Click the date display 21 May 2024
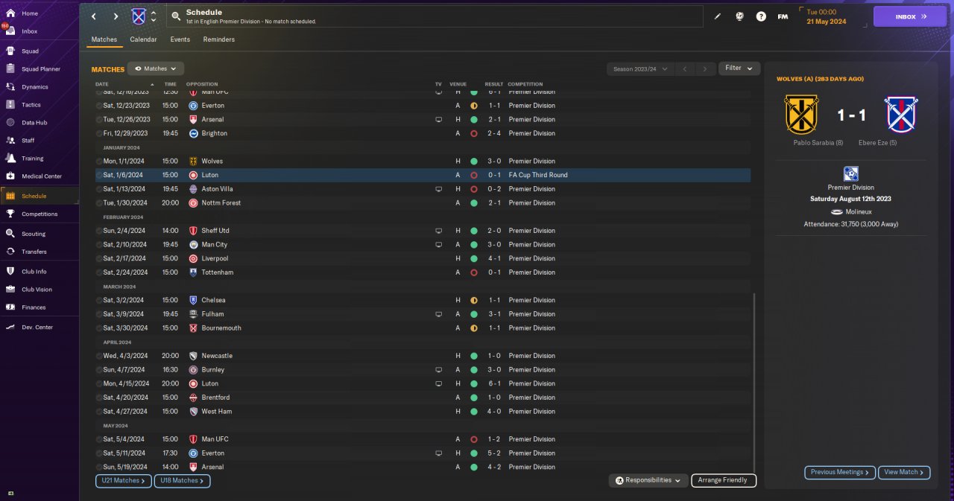Viewport: 954px width, 501px height. [x=827, y=21]
